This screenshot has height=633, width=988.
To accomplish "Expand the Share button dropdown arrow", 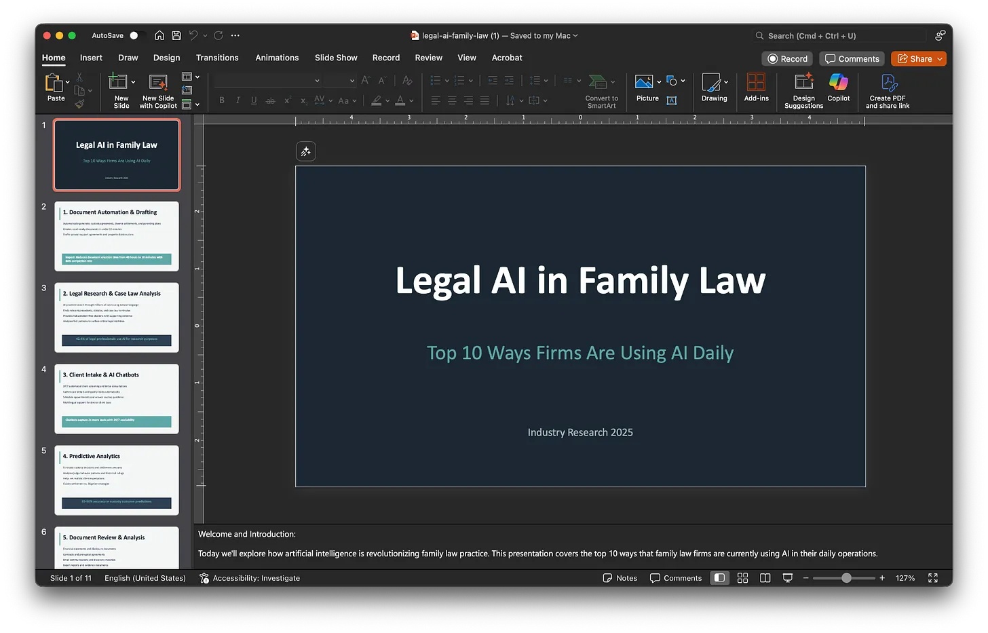I will (x=940, y=59).
